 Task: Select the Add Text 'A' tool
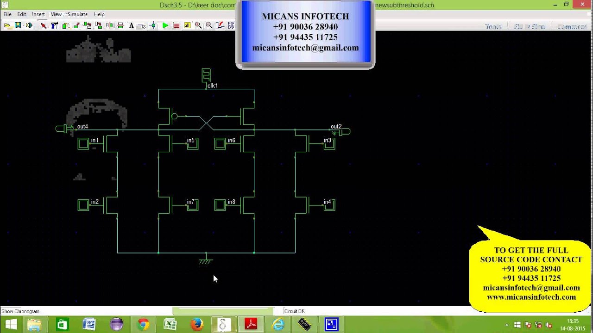click(x=132, y=25)
